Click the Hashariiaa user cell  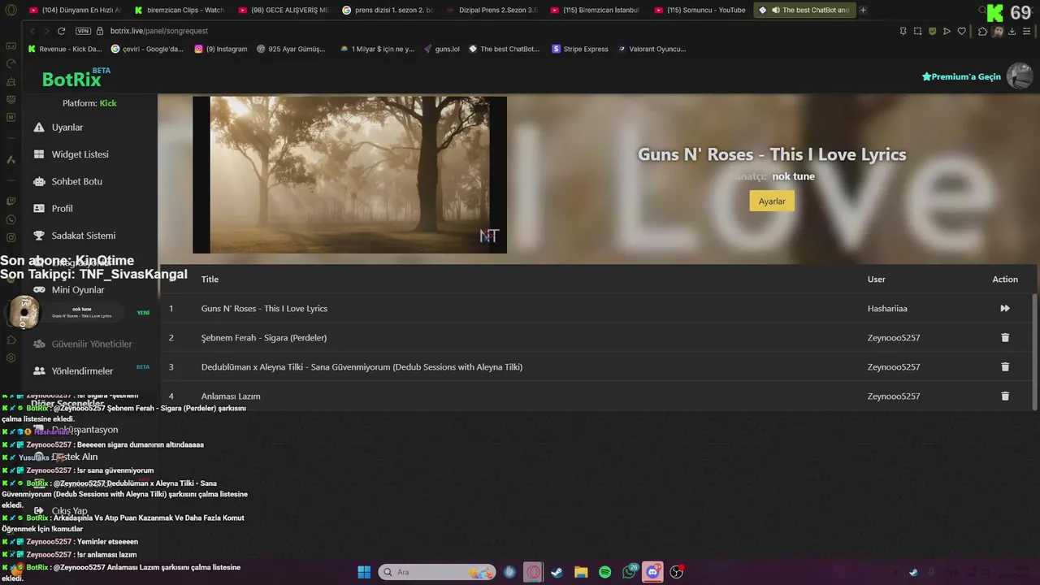pos(887,309)
